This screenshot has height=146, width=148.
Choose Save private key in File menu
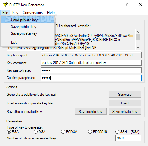point(27,33)
